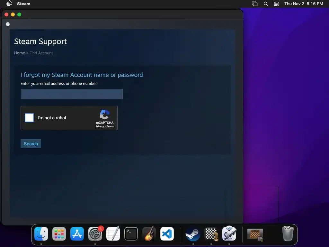
Task: Open TextEdit from the Dock
Action: coord(113,234)
